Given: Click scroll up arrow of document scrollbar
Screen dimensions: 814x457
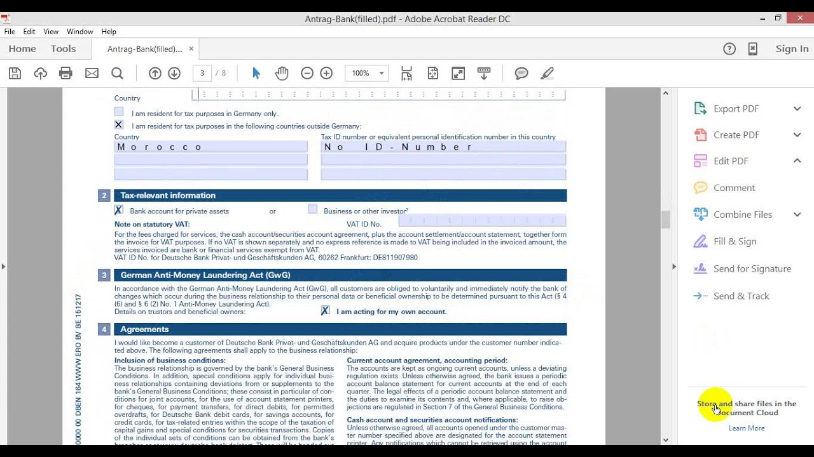Looking at the screenshot, I should click(x=666, y=93).
